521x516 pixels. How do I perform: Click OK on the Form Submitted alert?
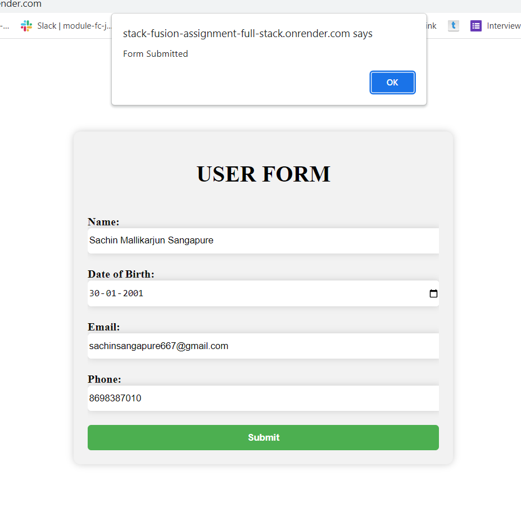[392, 82]
